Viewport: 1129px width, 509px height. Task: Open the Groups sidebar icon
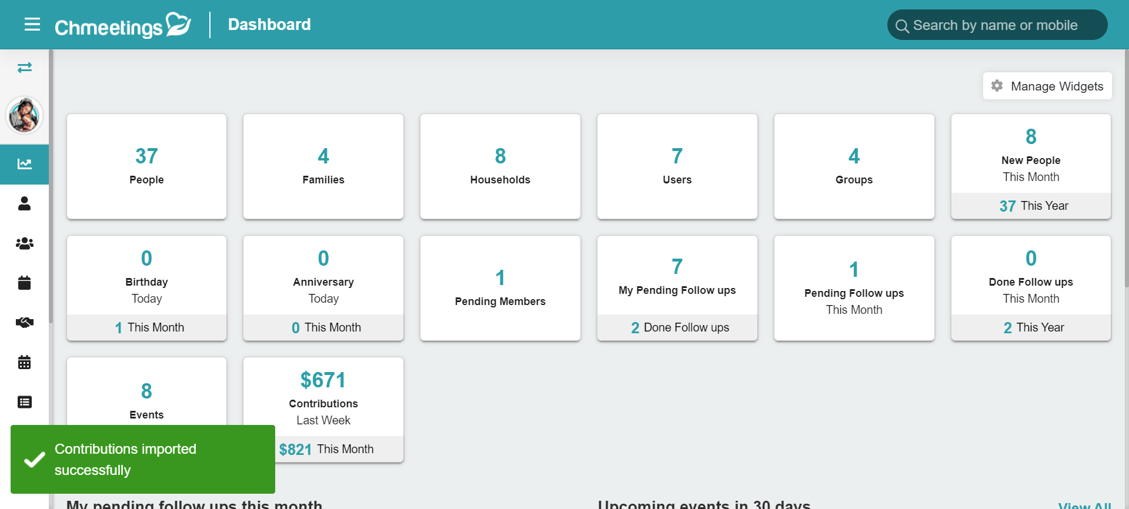25,243
